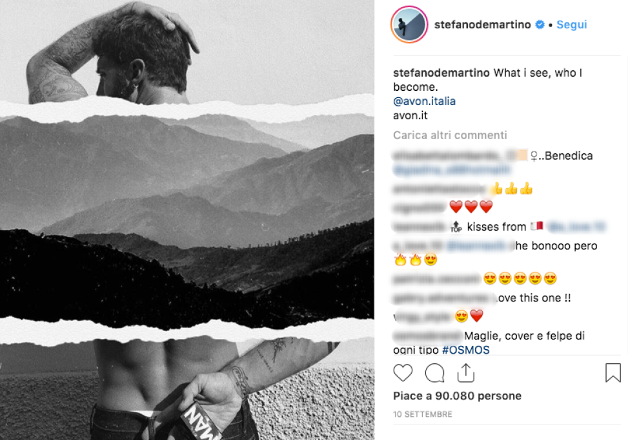The width and height of the screenshot is (628, 440).
Task: Open commenter name beside thumbs up emojis
Action: coord(440,189)
